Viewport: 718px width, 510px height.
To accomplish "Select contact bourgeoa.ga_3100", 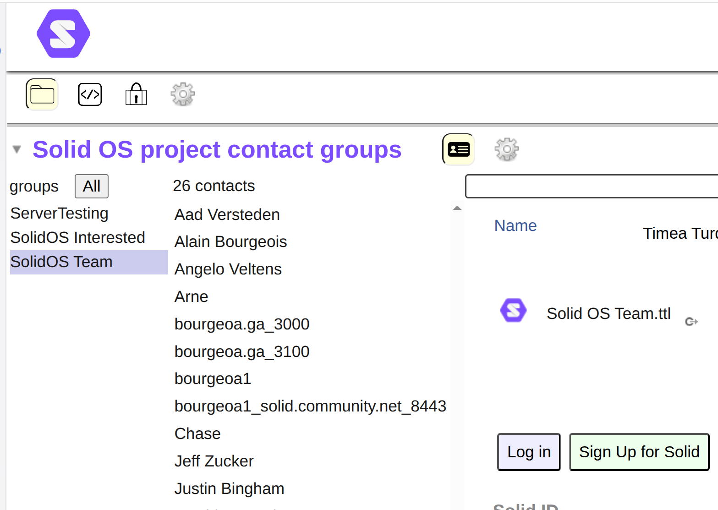I will tap(242, 351).
